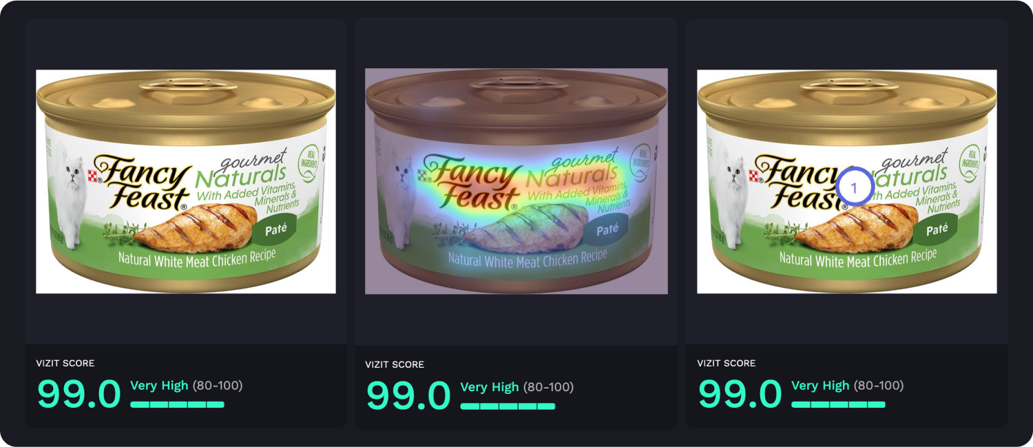Click the green score bar in right card
The image size is (1033, 447).
coord(838,404)
